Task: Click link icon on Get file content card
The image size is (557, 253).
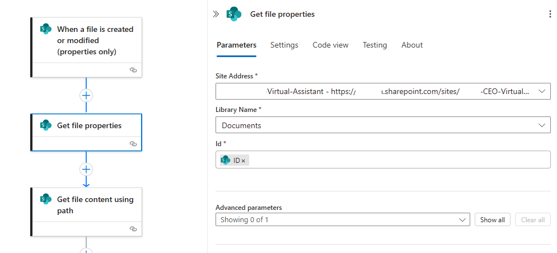Action: click(133, 229)
